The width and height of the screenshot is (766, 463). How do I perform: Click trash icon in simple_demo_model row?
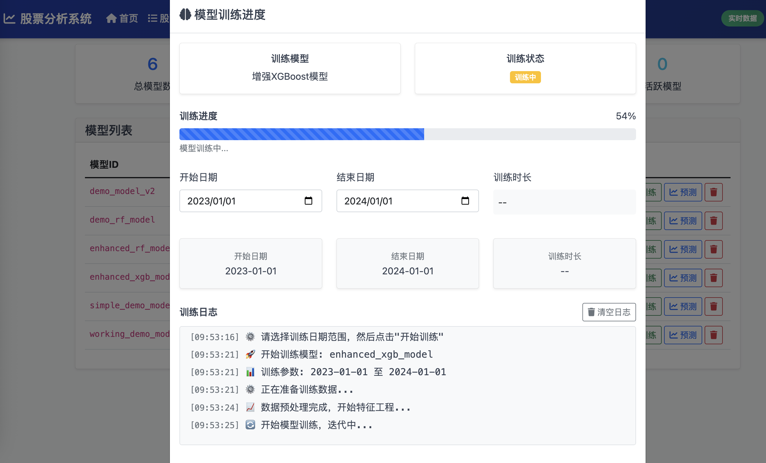[x=713, y=306]
